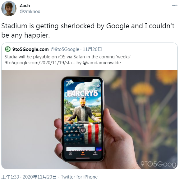Screen dimensions: 179x181
Task: Click the quoted tweet's 11月20日 date
Action: tap(92, 49)
